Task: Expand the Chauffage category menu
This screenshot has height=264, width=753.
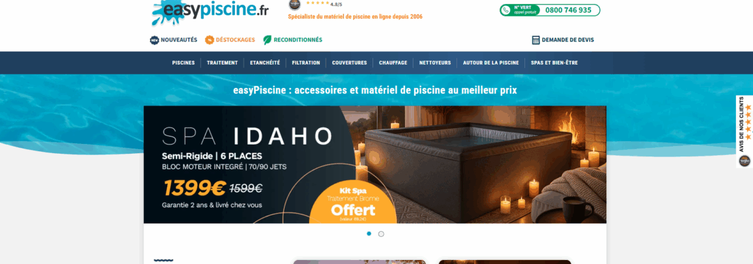Action: click(393, 63)
